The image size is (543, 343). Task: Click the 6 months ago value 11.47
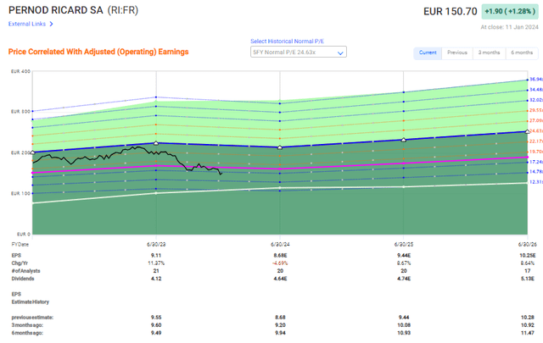click(528, 333)
